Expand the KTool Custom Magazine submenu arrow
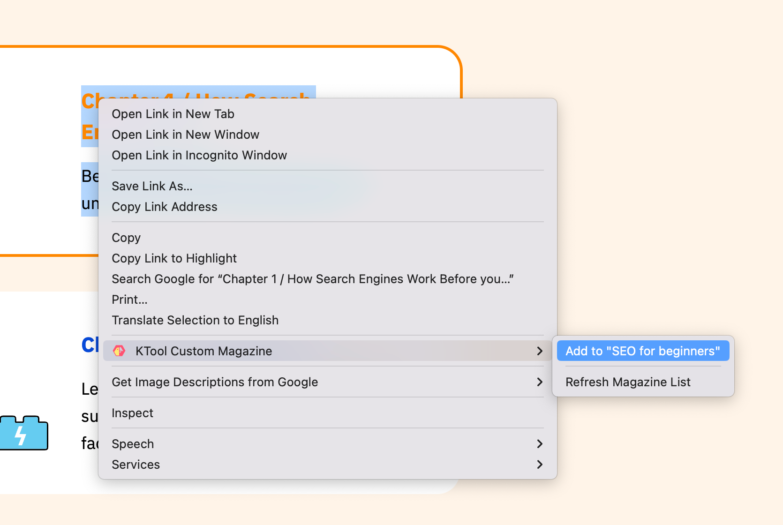Image resolution: width=783 pixels, height=525 pixels. [540, 351]
